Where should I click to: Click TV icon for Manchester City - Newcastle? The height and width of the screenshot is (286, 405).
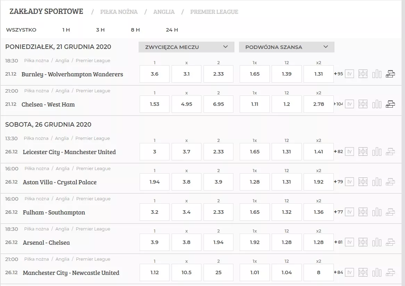(x=349, y=272)
